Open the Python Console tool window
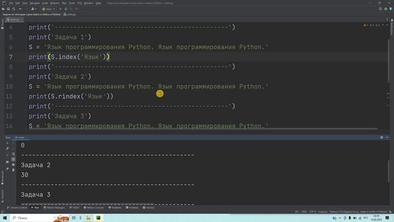394x222 pixels. pos(94,208)
